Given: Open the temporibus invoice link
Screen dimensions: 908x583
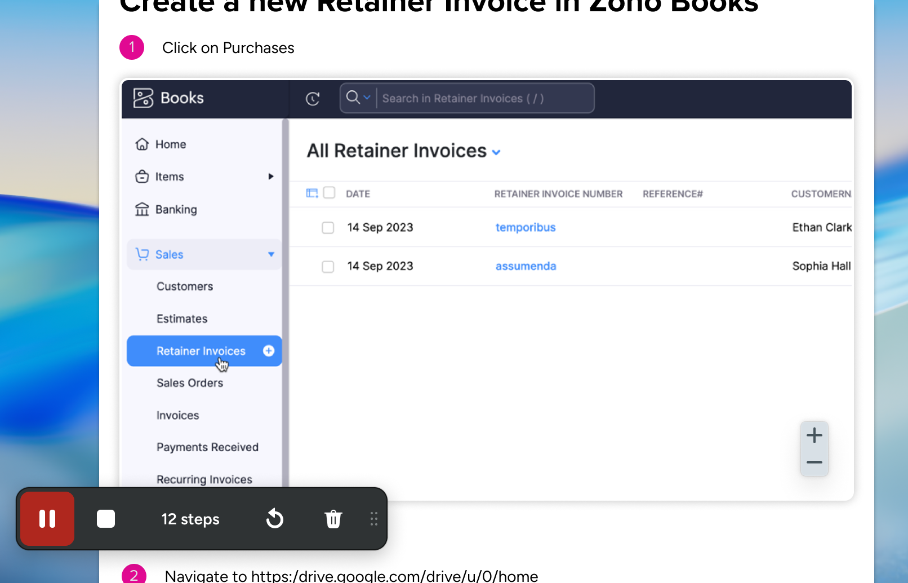Looking at the screenshot, I should (x=526, y=227).
